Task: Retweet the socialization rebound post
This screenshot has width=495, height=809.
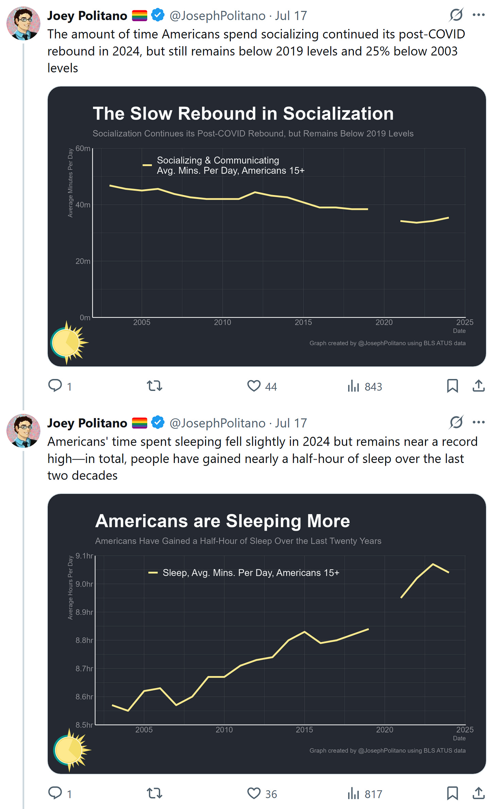Action: [x=154, y=386]
